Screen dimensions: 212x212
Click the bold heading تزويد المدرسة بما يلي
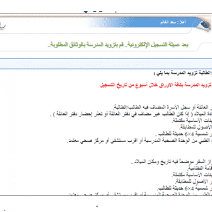click(183, 74)
